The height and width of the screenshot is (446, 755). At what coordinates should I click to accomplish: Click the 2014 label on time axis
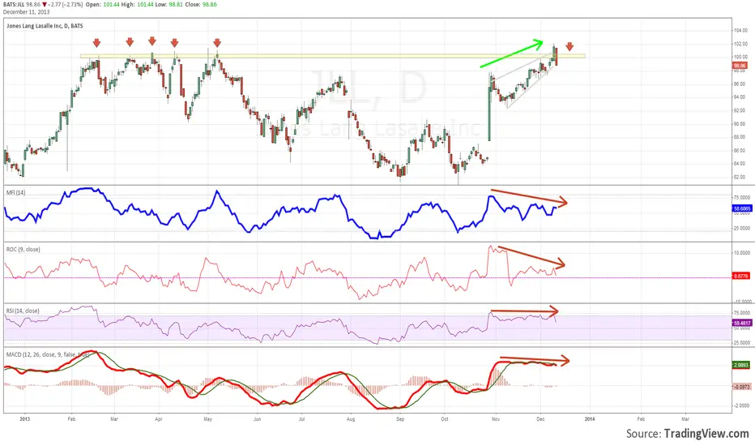point(590,419)
